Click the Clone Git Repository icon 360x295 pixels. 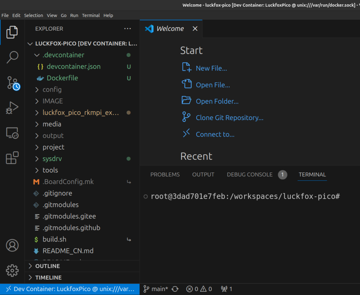[186, 117]
